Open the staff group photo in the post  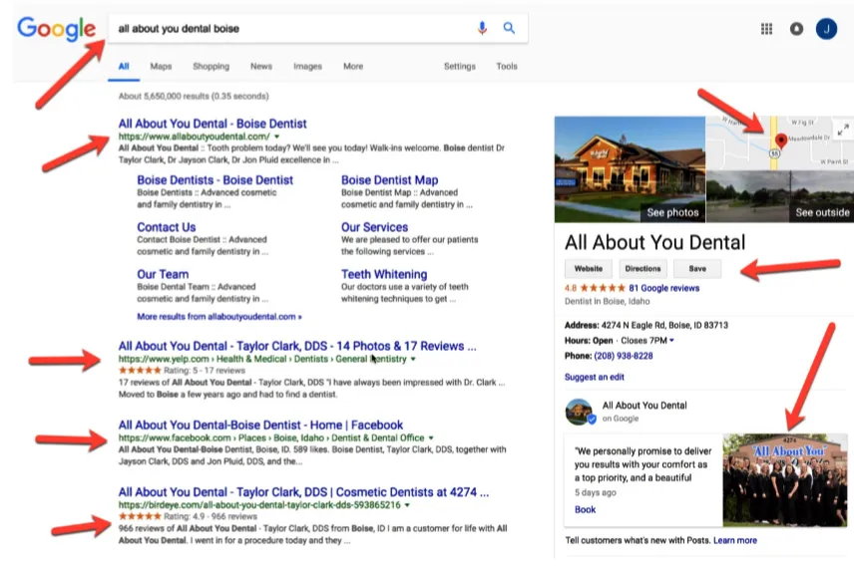coord(785,480)
